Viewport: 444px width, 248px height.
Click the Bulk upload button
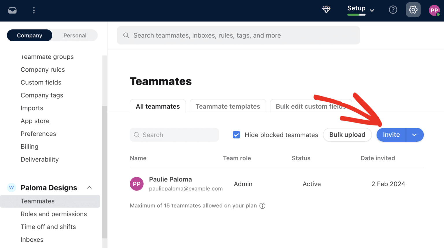pyautogui.click(x=347, y=135)
